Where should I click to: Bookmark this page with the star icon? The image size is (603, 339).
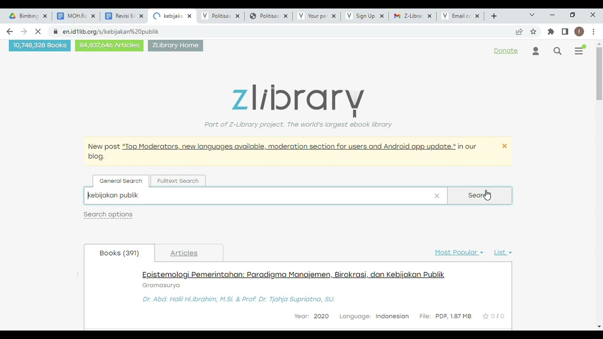pos(533,32)
